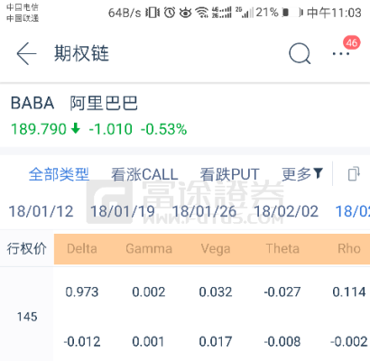Tap the Gamma column header

tap(149, 249)
